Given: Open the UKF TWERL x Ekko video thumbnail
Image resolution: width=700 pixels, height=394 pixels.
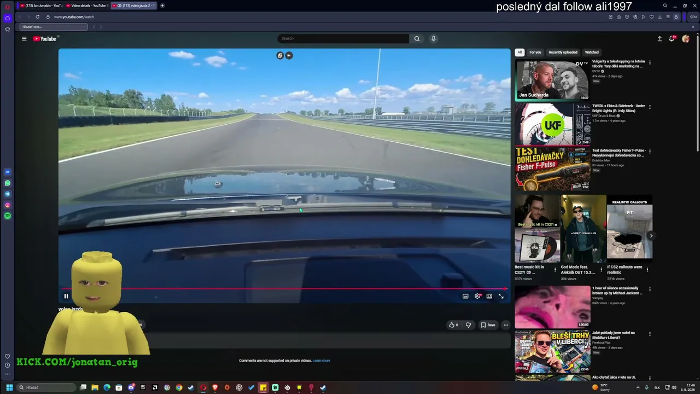Looking at the screenshot, I should click(x=552, y=125).
